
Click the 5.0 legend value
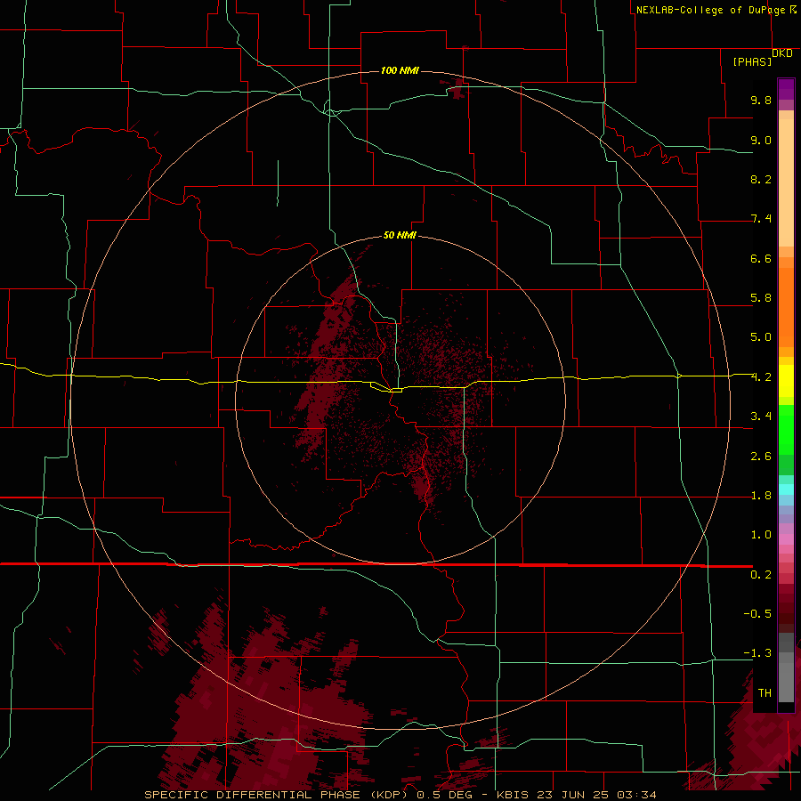tap(761, 337)
